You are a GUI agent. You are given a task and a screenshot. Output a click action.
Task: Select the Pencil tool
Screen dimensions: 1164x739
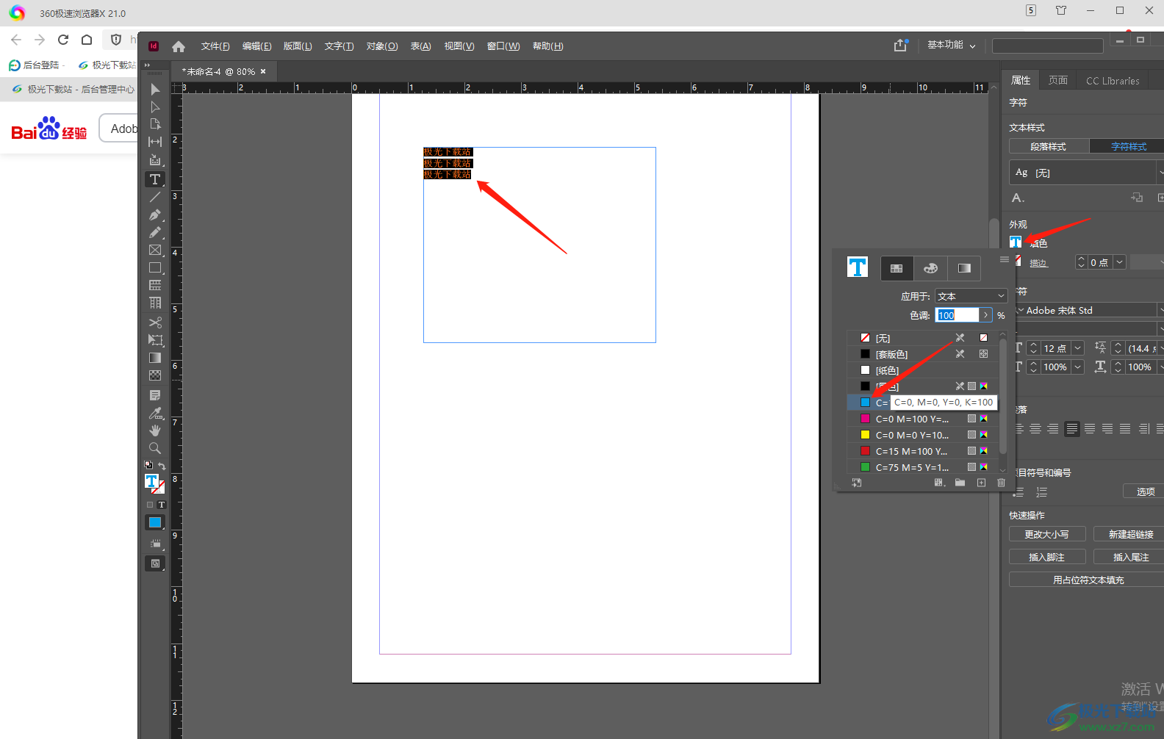155,233
